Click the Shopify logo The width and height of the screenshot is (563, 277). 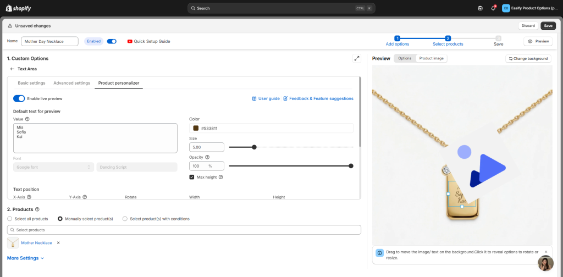pyautogui.click(x=18, y=8)
